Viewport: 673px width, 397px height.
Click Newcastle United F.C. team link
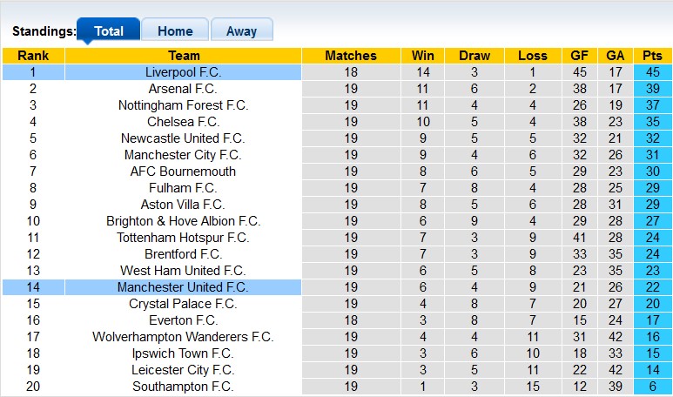point(183,138)
